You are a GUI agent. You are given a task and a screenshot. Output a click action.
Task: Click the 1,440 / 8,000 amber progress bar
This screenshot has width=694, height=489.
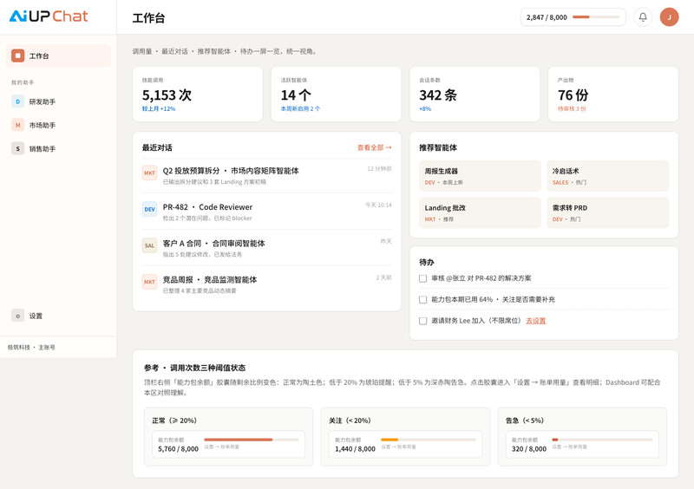[x=428, y=440]
